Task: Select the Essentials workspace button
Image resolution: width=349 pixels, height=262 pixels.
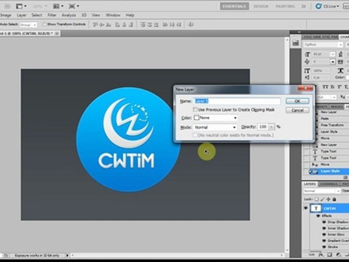Action: click(234, 6)
